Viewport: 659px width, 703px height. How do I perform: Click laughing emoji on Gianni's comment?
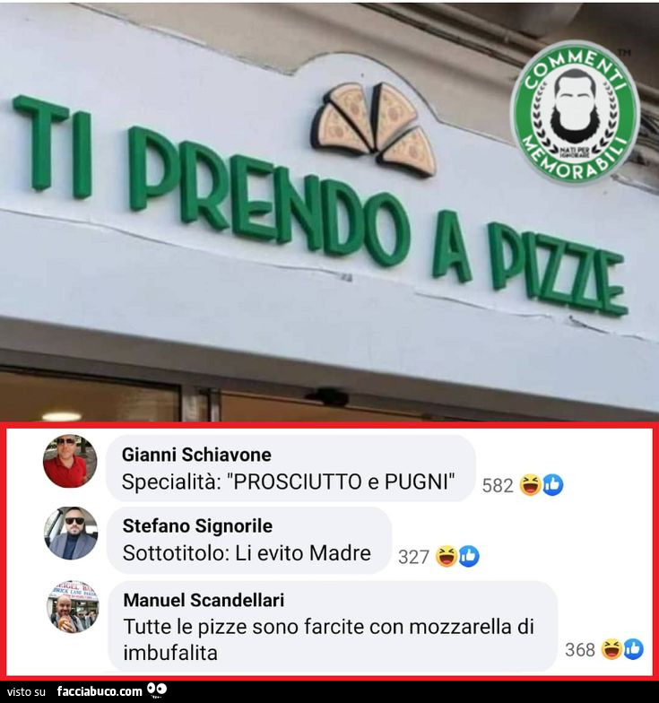click(x=531, y=485)
